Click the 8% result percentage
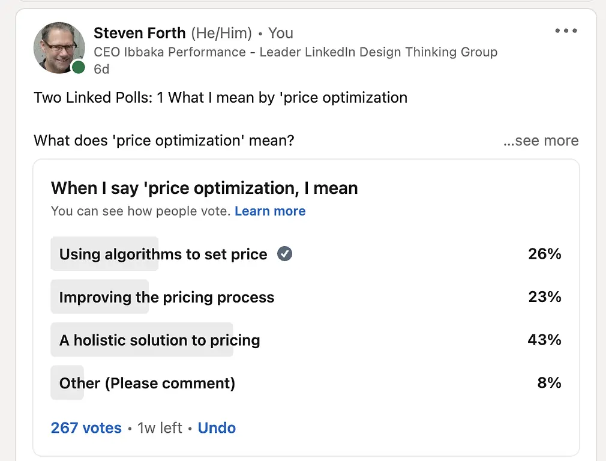 tap(549, 382)
